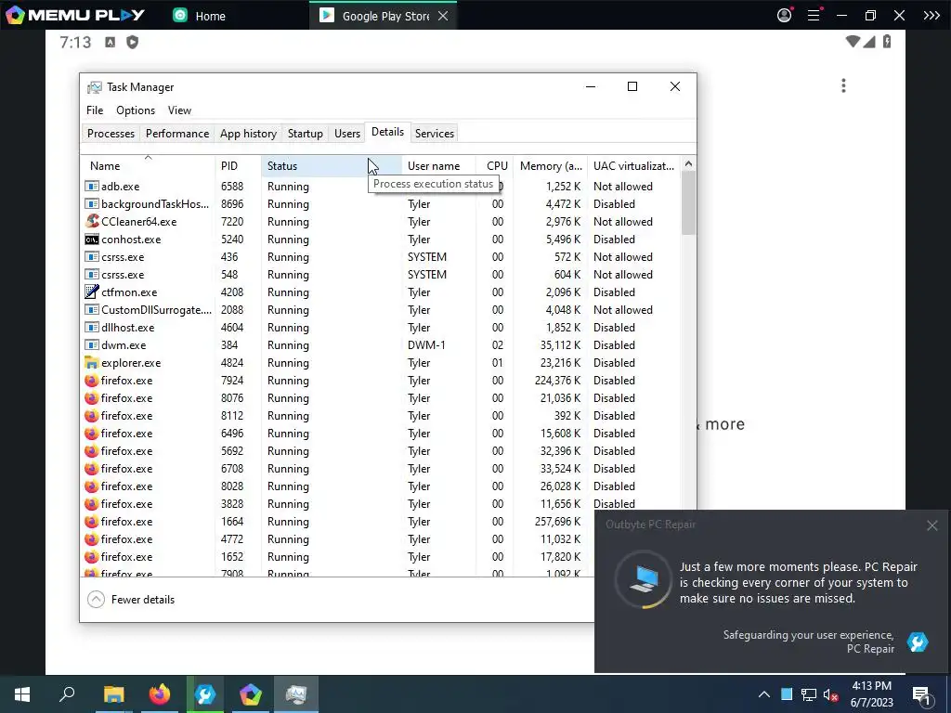The height and width of the screenshot is (713, 951).
Task: Switch to the Performance tab
Action: click(x=177, y=134)
